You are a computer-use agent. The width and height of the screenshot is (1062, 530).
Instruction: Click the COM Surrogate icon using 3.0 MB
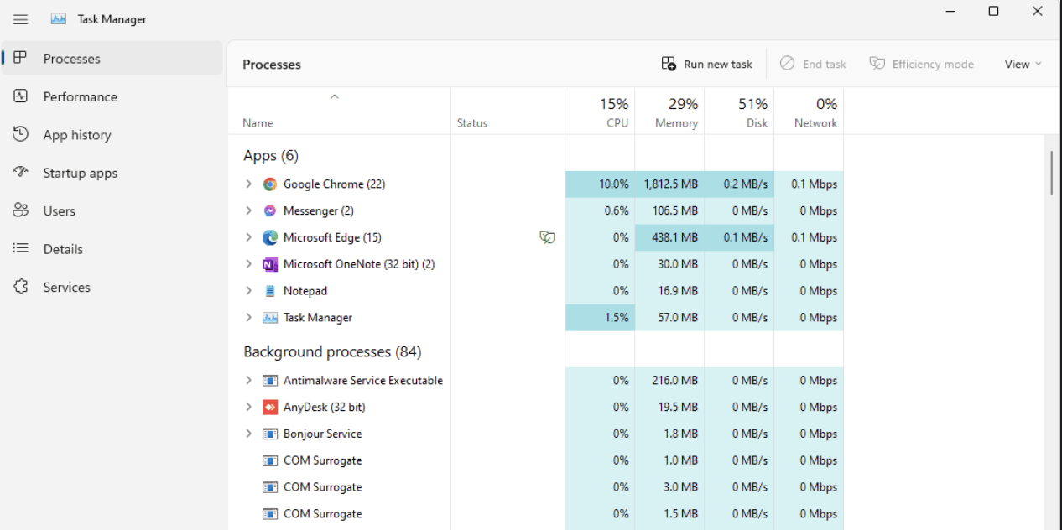click(270, 487)
